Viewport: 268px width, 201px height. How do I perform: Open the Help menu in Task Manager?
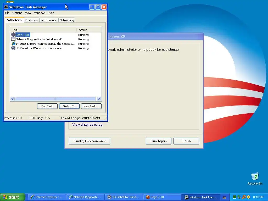(x=51, y=13)
